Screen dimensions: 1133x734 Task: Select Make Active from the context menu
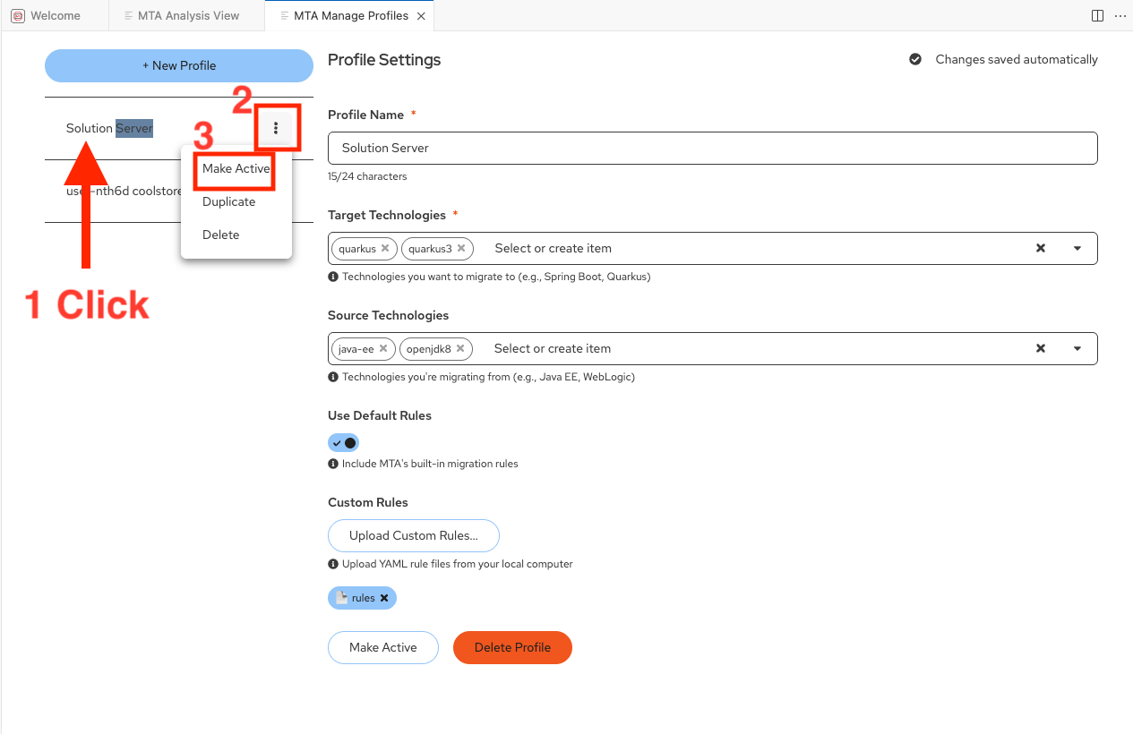pyautogui.click(x=236, y=168)
